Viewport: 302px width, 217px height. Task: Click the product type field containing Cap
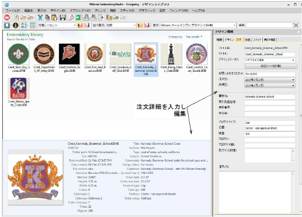pyautogui.click(x=270, y=123)
